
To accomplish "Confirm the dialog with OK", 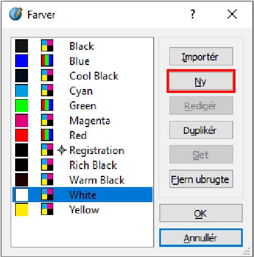I will [201, 213].
